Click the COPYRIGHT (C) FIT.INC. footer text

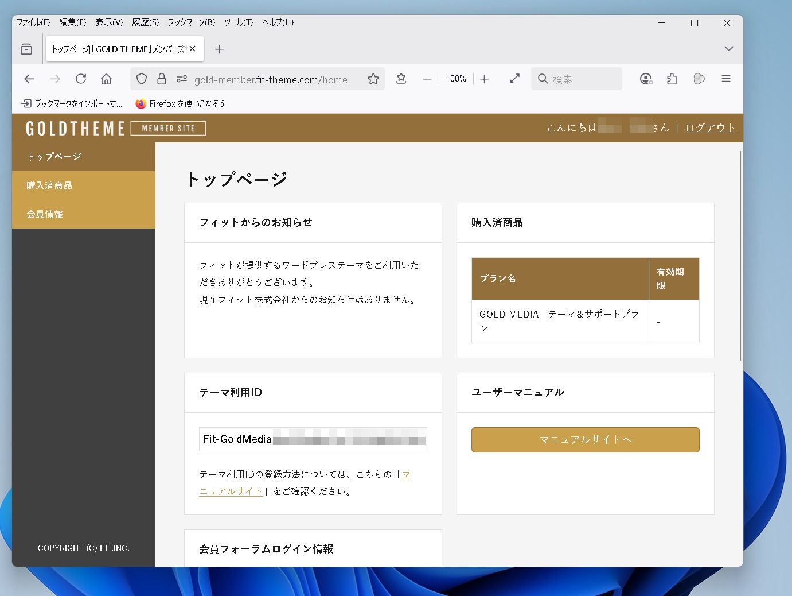click(84, 548)
